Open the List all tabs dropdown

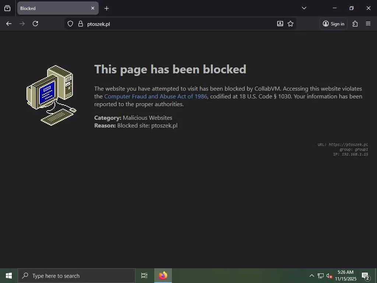tap(304, 8)
